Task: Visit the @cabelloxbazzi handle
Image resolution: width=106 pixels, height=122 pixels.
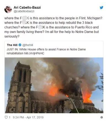Action: click(24, 11)
